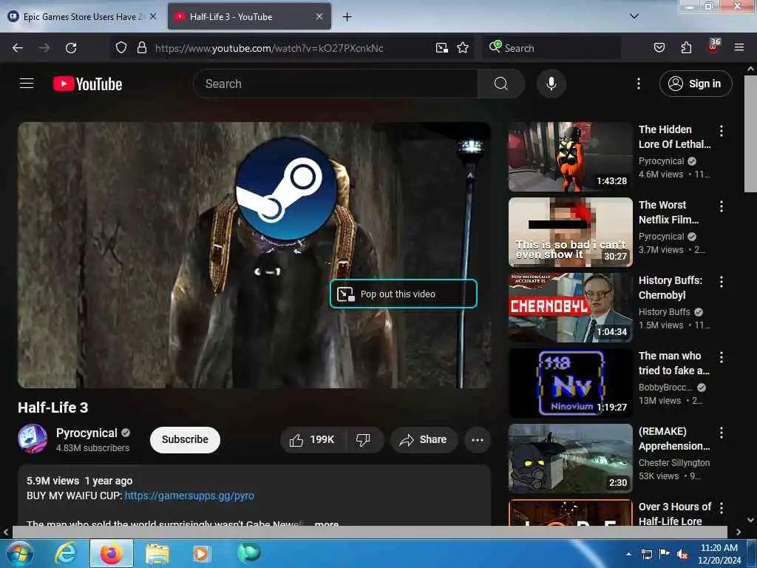Click the muted volume tray icon
This screenshot has width=757, height=568.
coord(682,554)
